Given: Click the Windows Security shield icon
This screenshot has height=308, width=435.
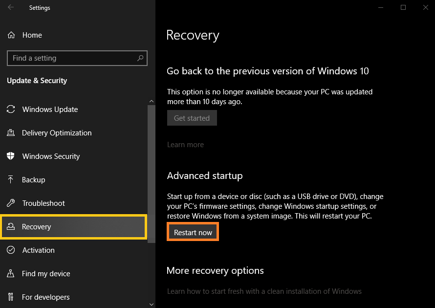Looking at the screenshot, I should click(11, 156).
